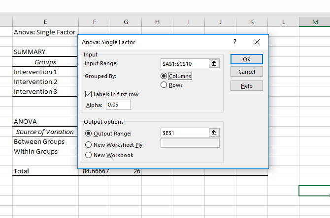Select column E header
The width and height of the screenshot is (330, 218).
point(45,22)
